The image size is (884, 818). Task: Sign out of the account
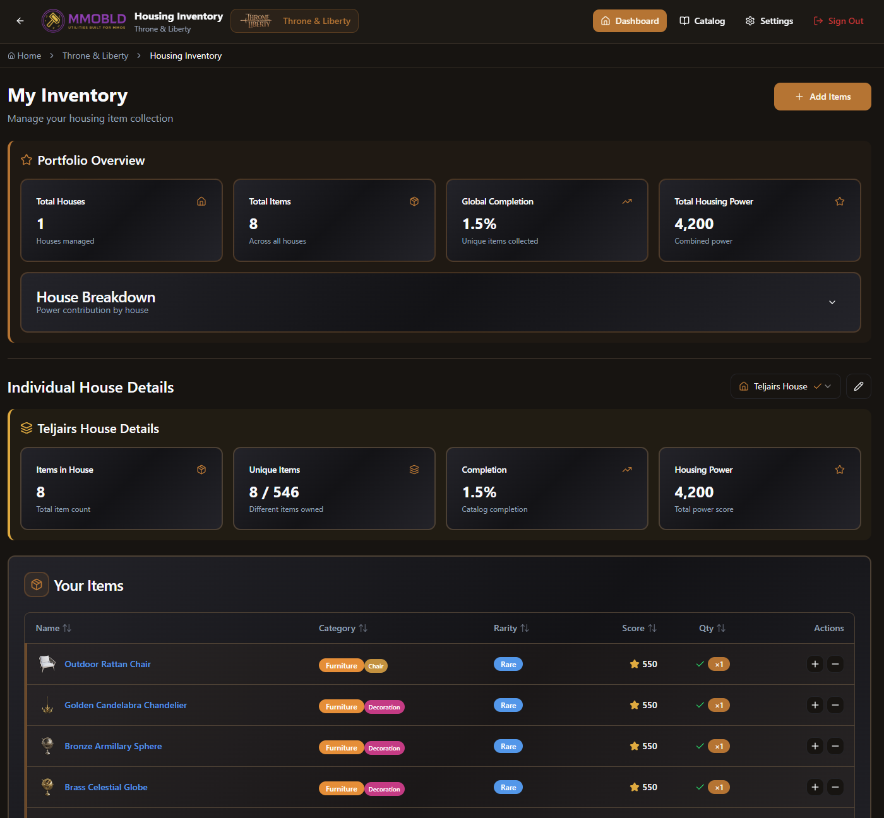839,21
